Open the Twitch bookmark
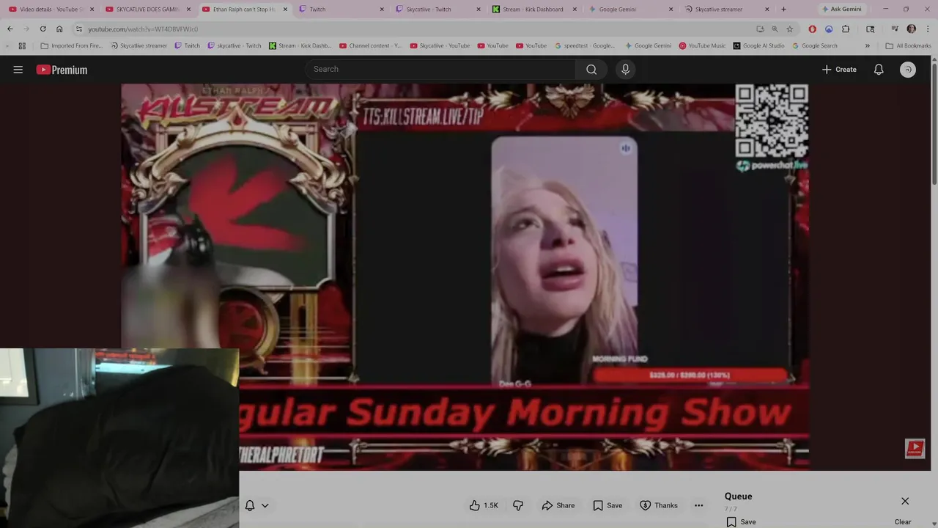This screenshot has width=938, height=528. point(187,45)
